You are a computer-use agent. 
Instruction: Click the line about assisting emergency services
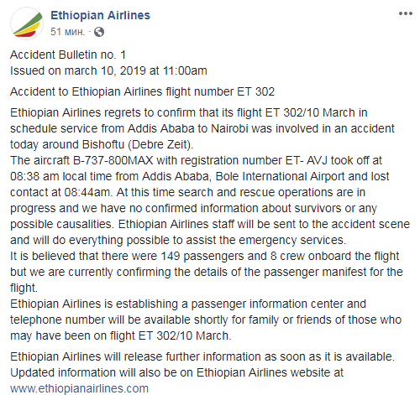click(178, 240)
